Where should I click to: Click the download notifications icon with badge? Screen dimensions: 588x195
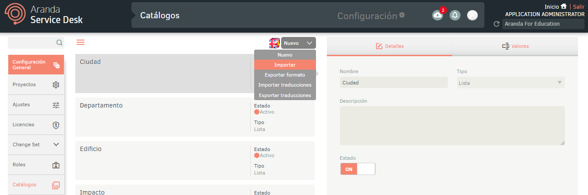(437, 15)
